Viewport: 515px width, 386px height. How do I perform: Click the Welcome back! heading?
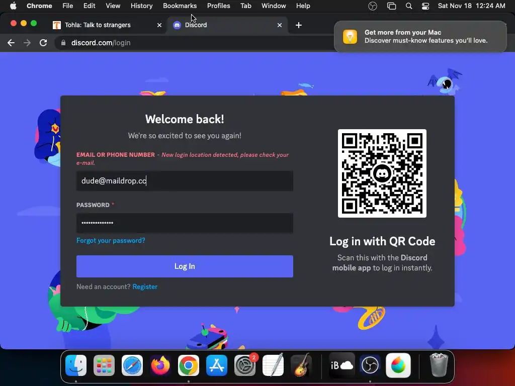[185, 119]
